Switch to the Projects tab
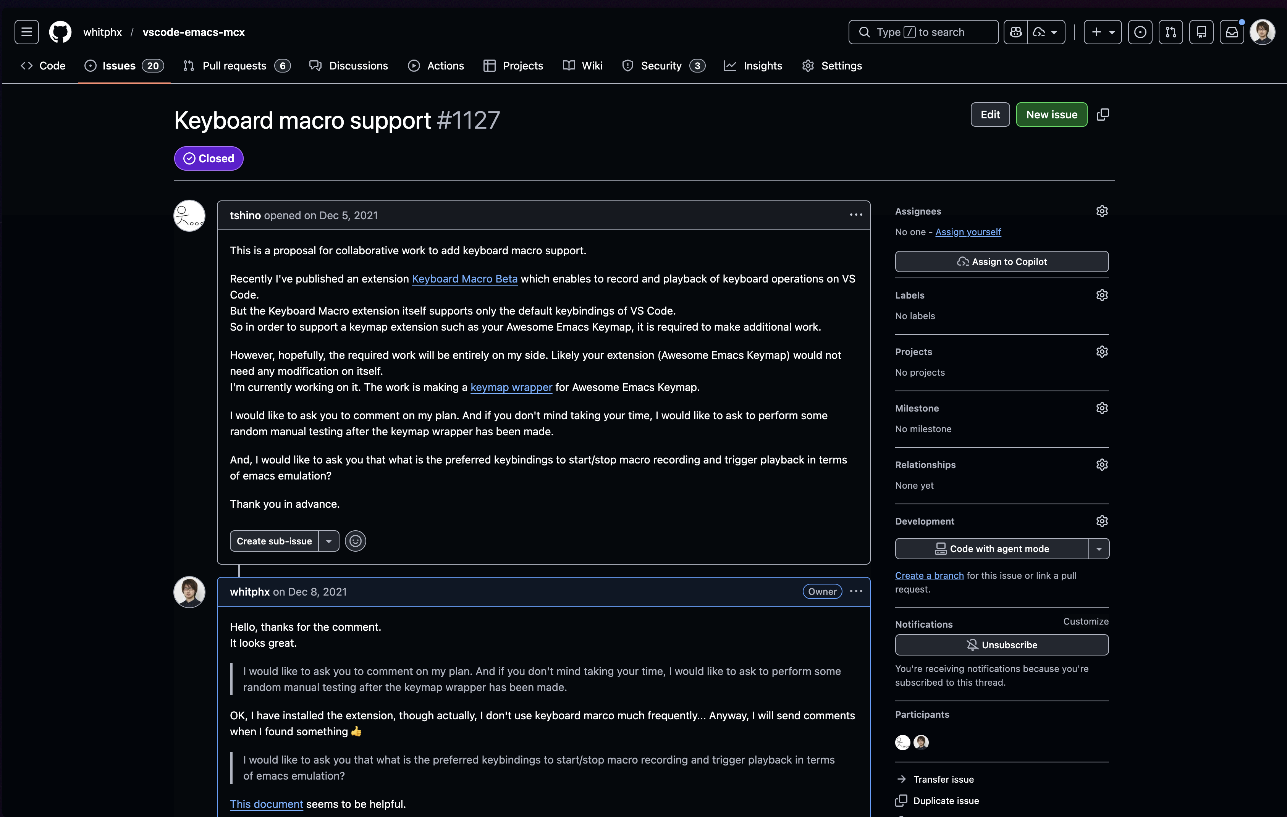This screenshot has width=1287, height=817. point(513,66)
